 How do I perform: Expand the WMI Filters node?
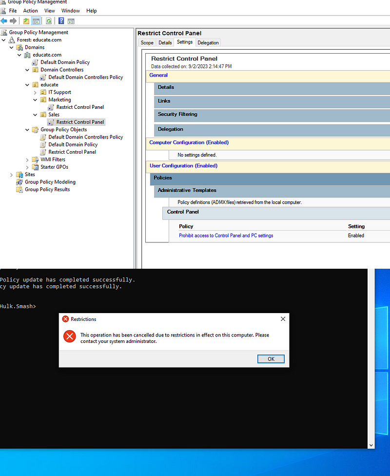point(28,159)
